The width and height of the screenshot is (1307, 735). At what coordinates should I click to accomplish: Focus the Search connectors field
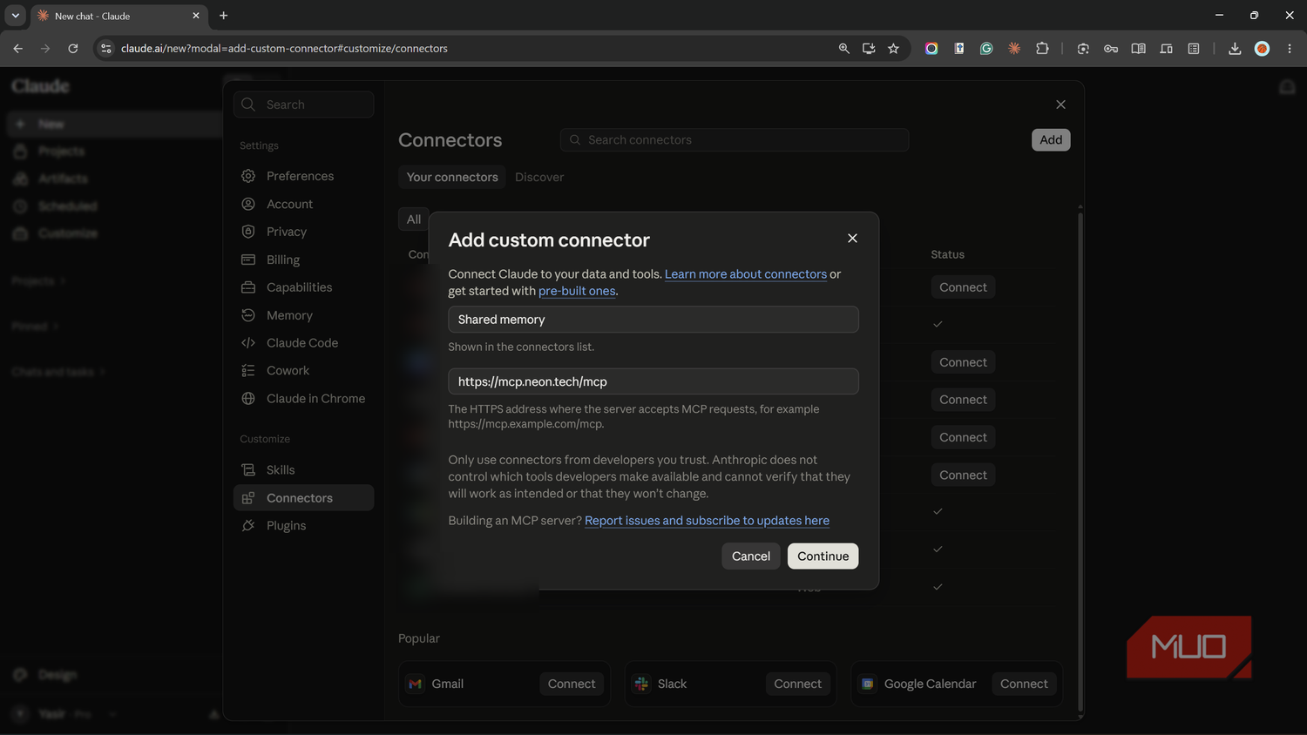[x=735, y=140]
